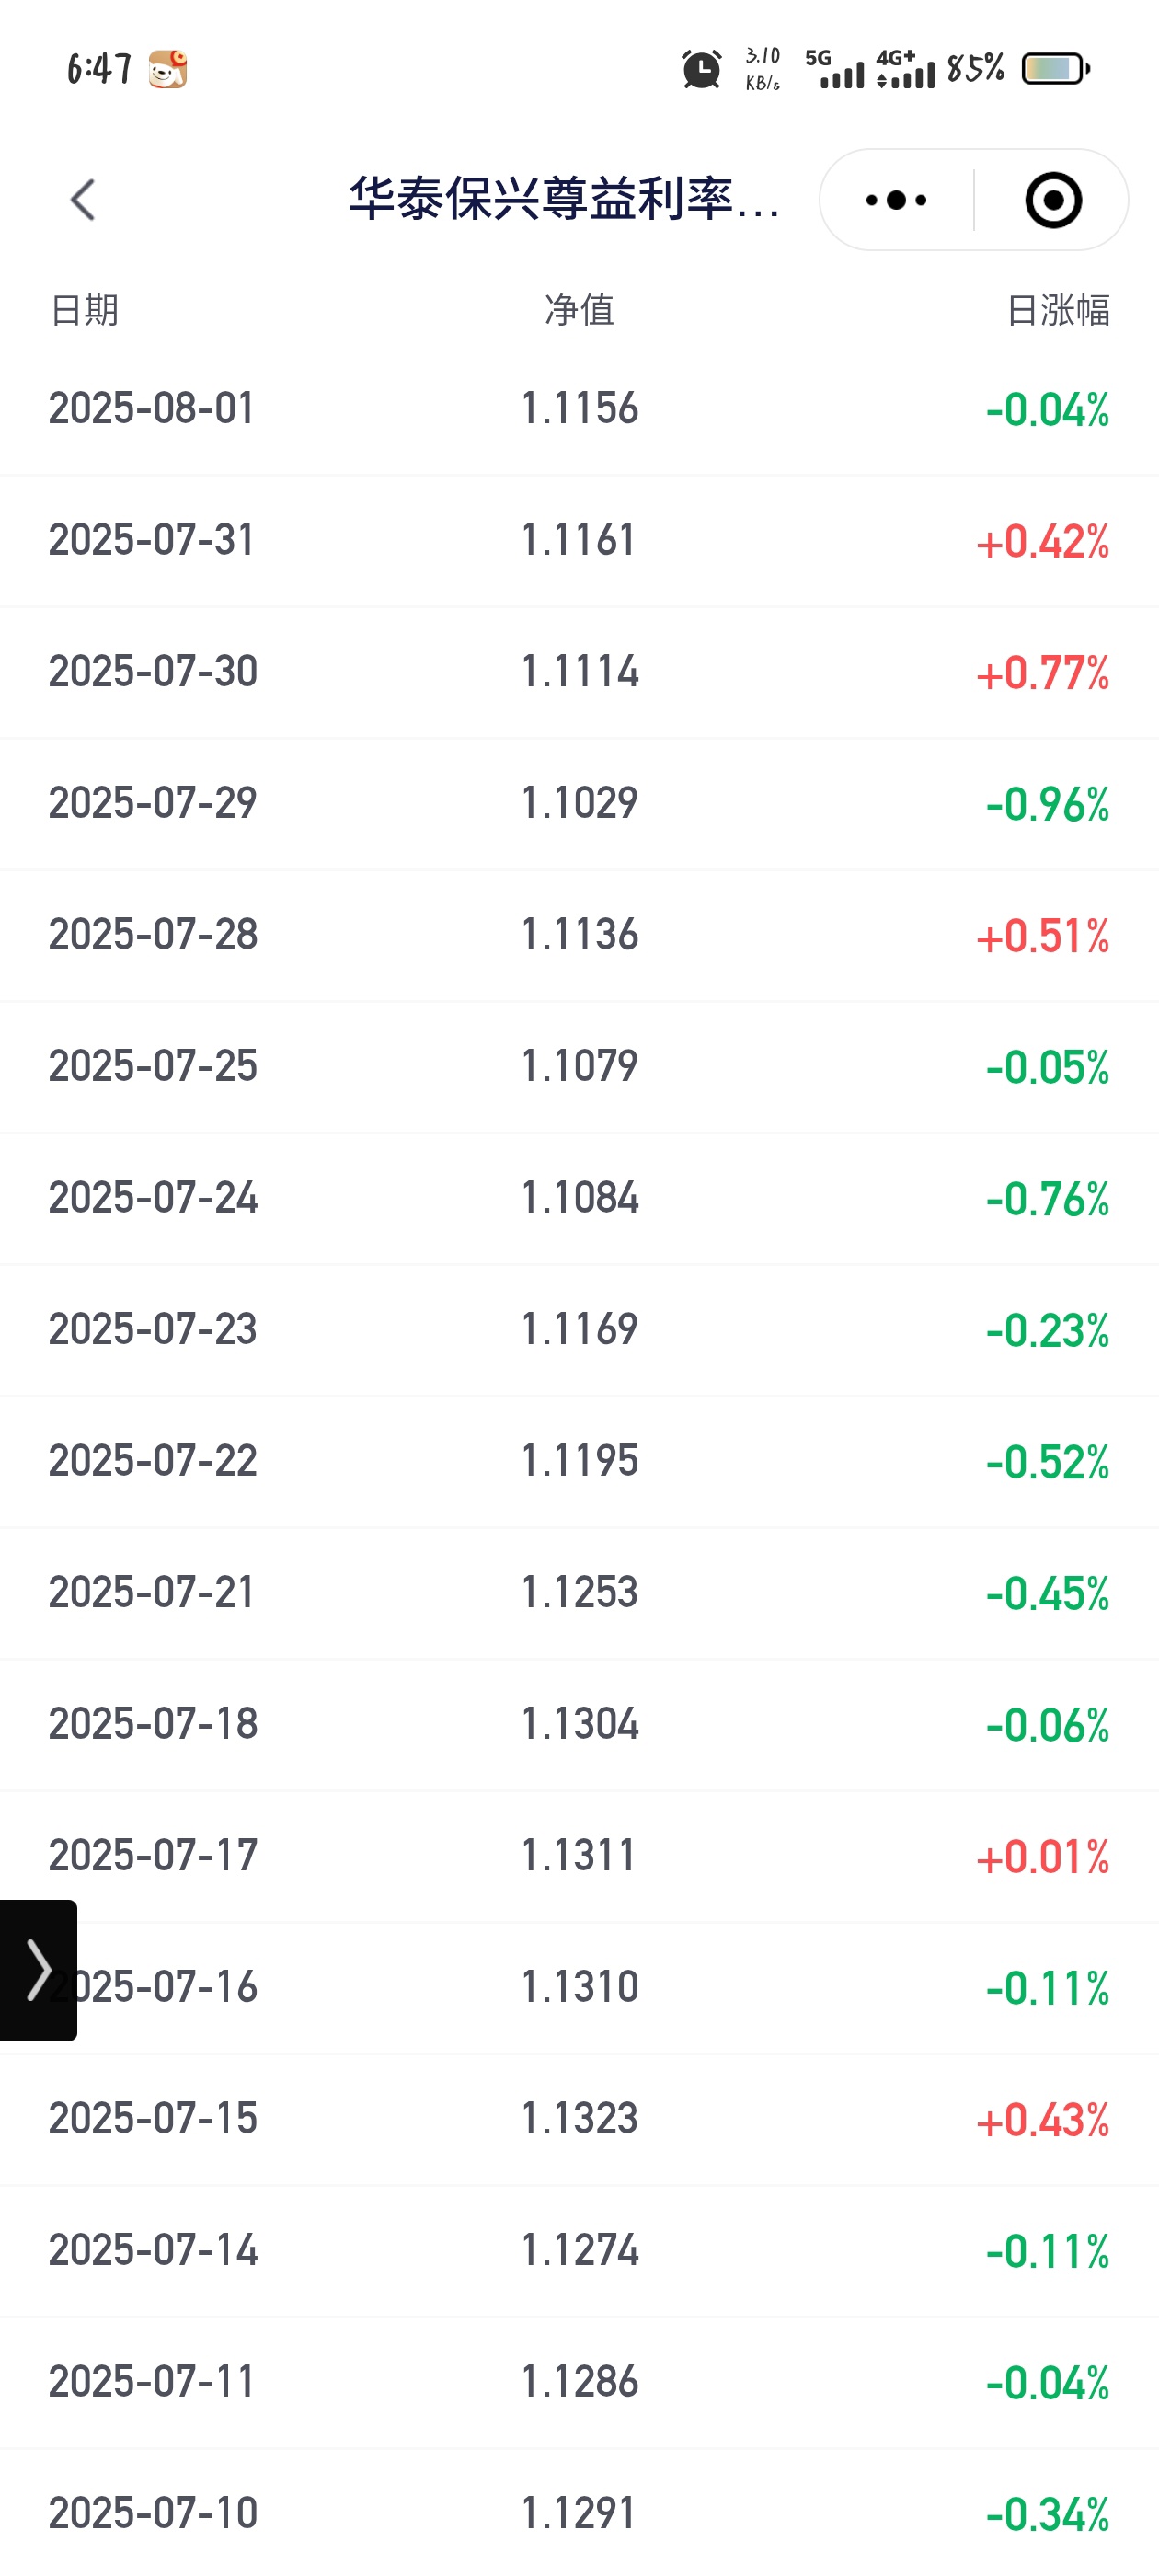Tap the -0.96% change on 2025-07-29

click(x=1047, y=804)
